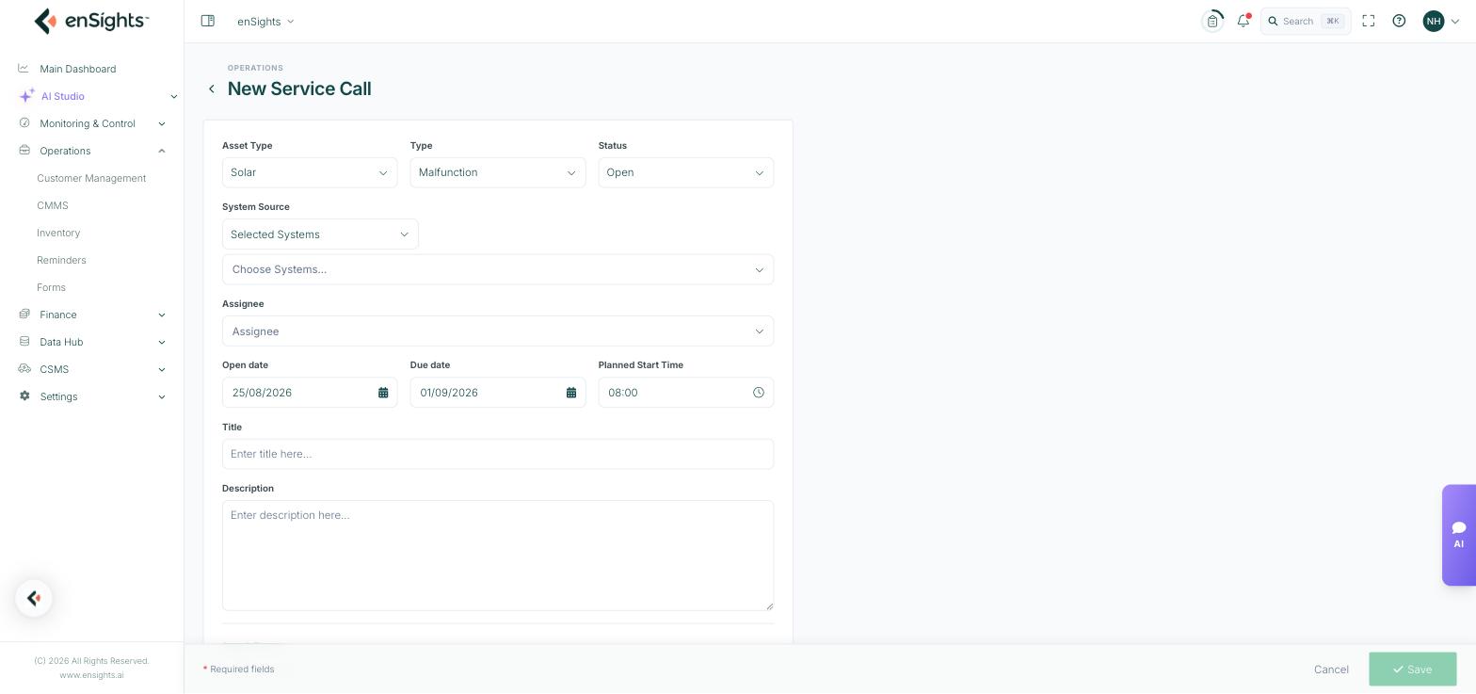1476x694 pixels.
Task: Click the Operations menu label
Action: [x=65, y=151]
